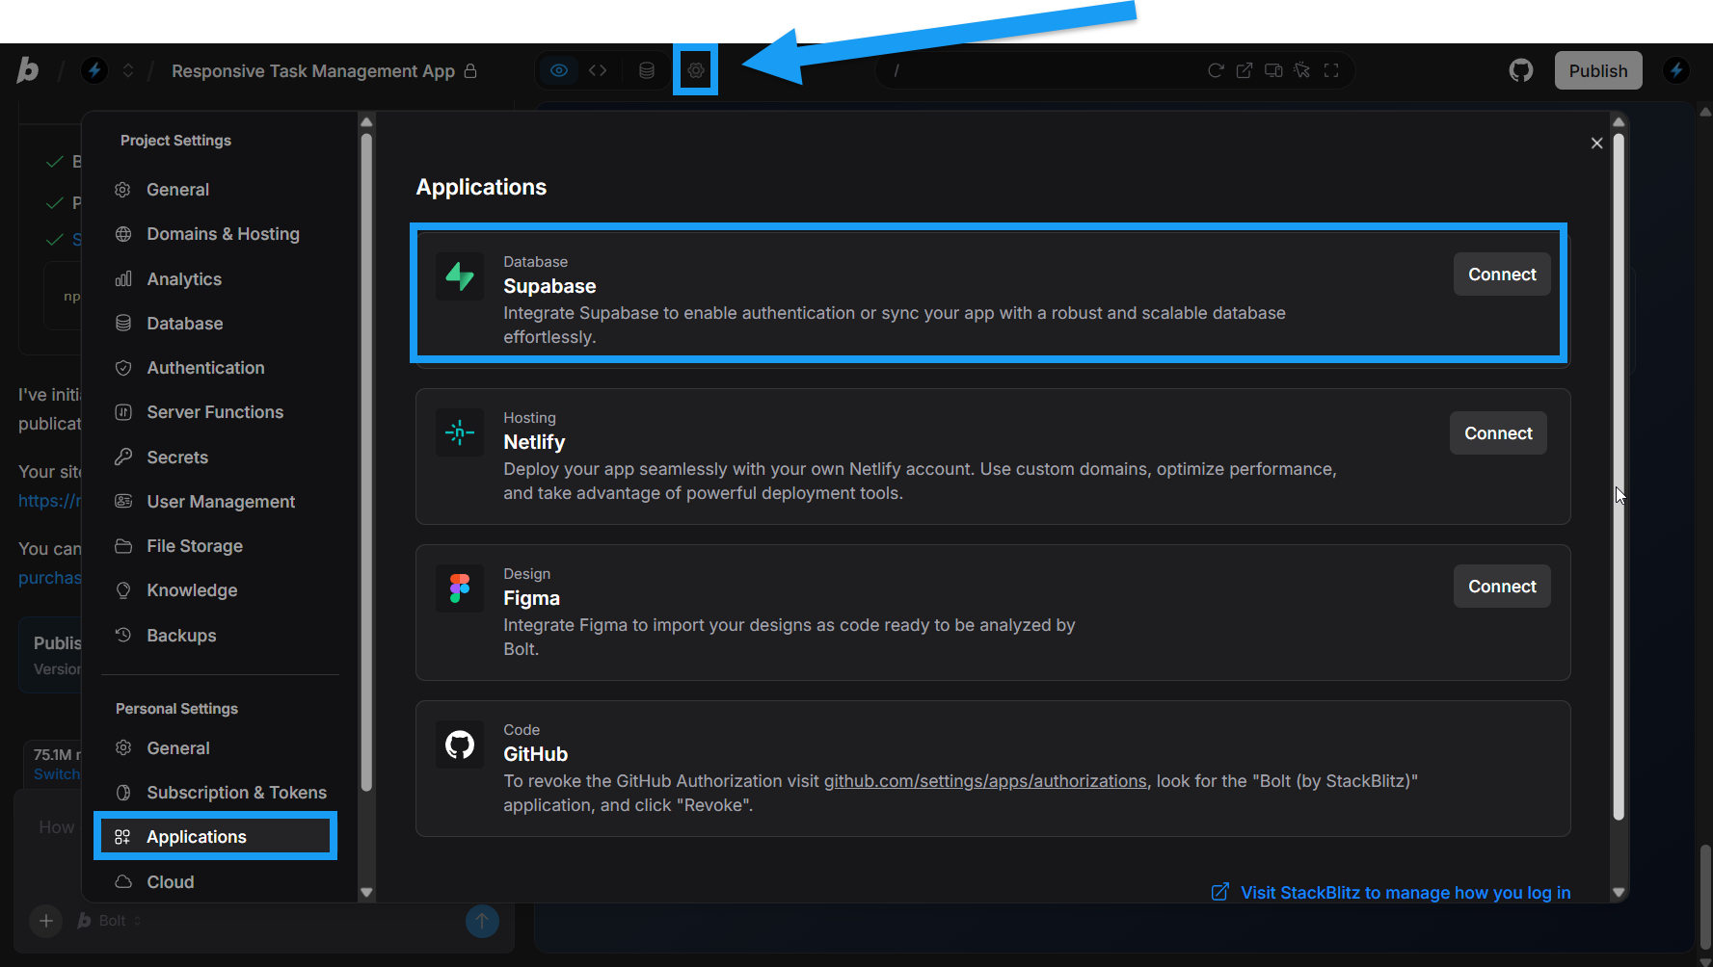Image resolution: width=1713 pixels, height=967 pixels.
Task: Click the main panel scrollbar up arrow
Action: pyautogui.click(x=1619, y=121)
